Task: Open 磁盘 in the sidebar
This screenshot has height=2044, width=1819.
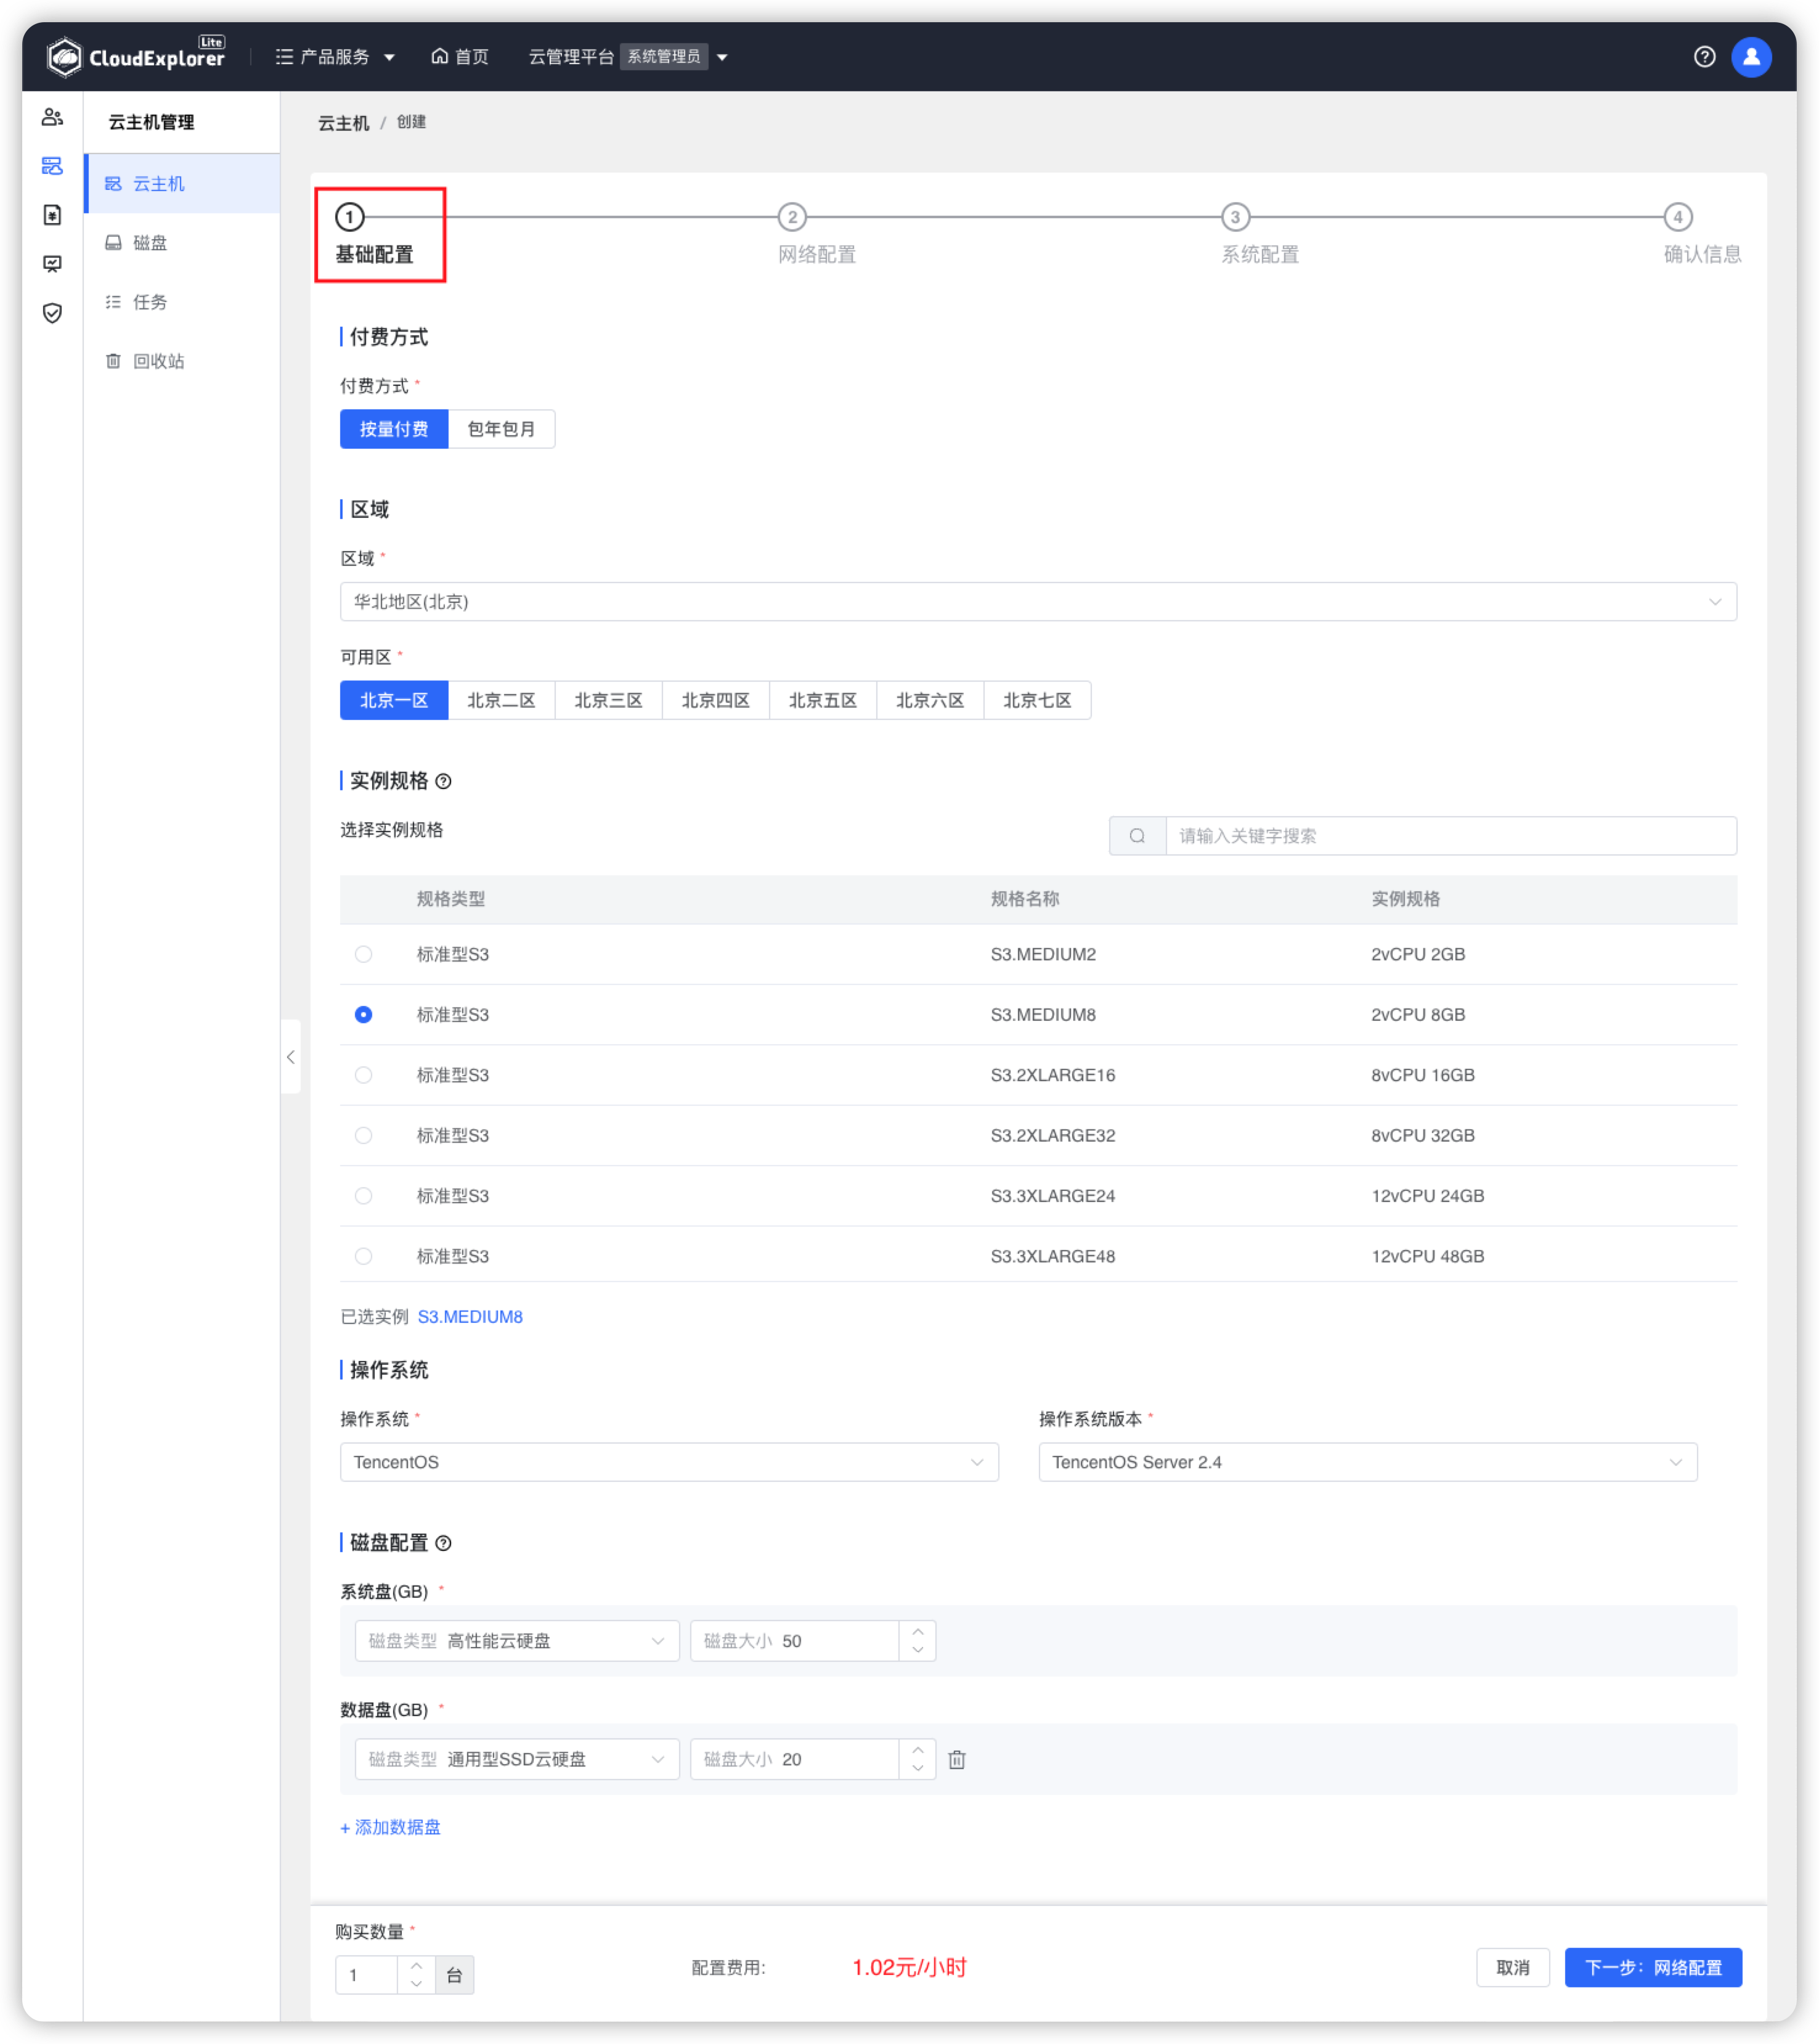Action: (182, 242)
